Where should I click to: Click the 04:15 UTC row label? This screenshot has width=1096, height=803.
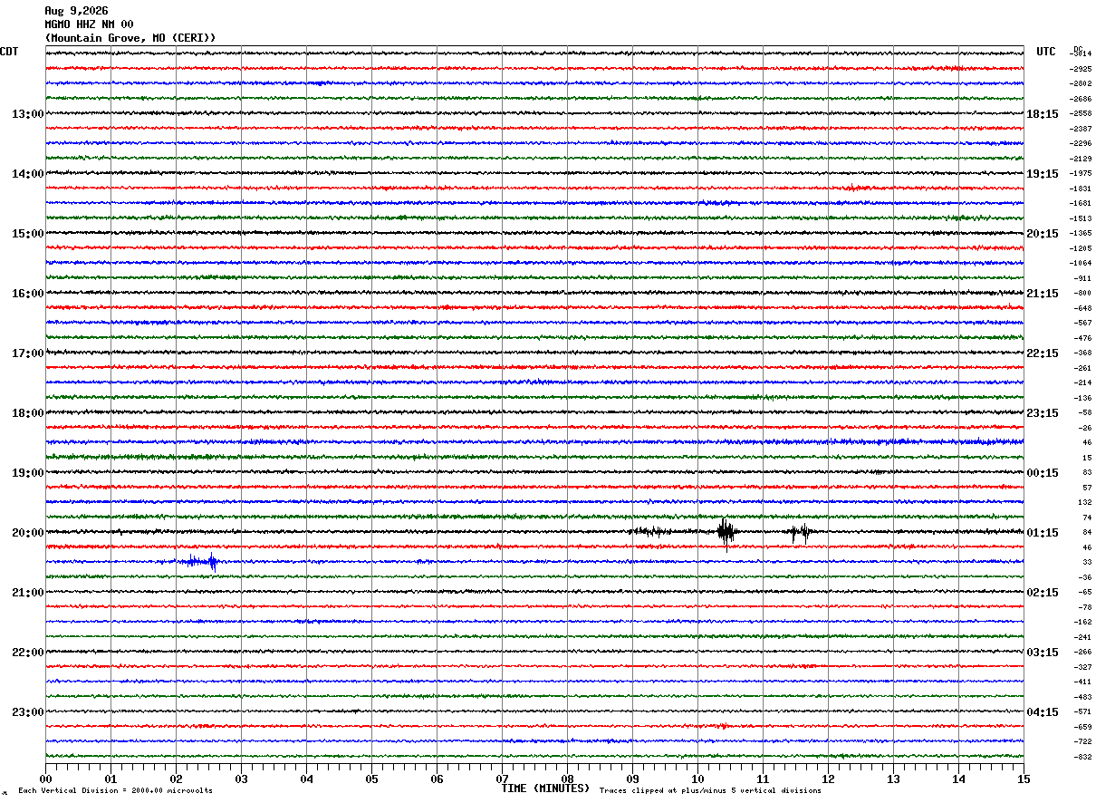pos(1042,712)
